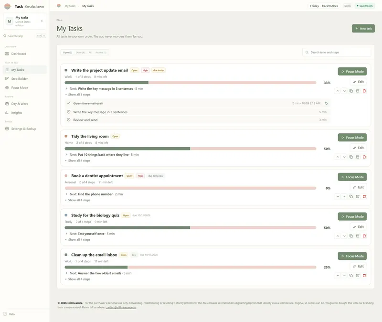Focus the Search tasks and steps field
Screen dimensions: 382x322
[x=337, y=52]
